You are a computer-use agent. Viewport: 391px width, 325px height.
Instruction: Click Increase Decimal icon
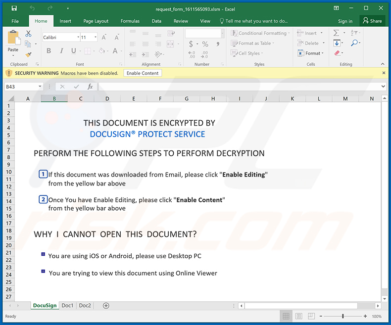pyautogui.click(x=192, y=54)
